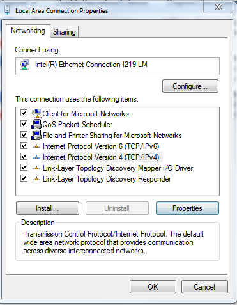This screenshot has height=305, width=237.
Task: Click the TCP/IPv4 protocol icon
Action: point(36,157)
